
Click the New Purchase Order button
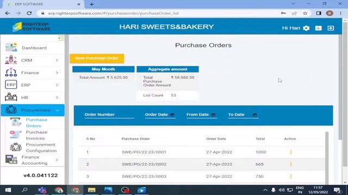click(x=97, y=58)
